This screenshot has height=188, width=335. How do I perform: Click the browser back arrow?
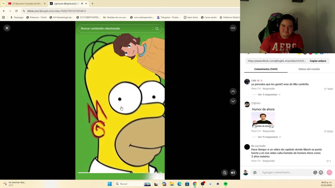4,11
